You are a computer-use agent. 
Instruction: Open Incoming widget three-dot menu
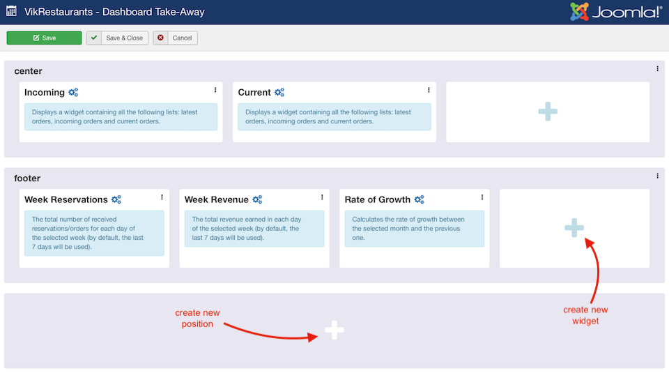tap(215, 90)
